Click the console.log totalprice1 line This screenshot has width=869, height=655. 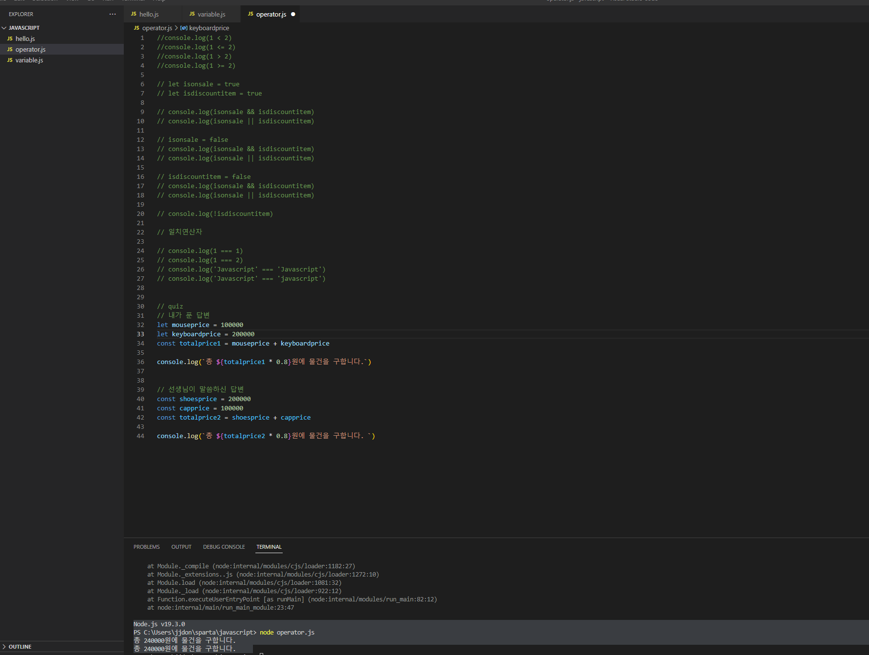pos(264,362)
